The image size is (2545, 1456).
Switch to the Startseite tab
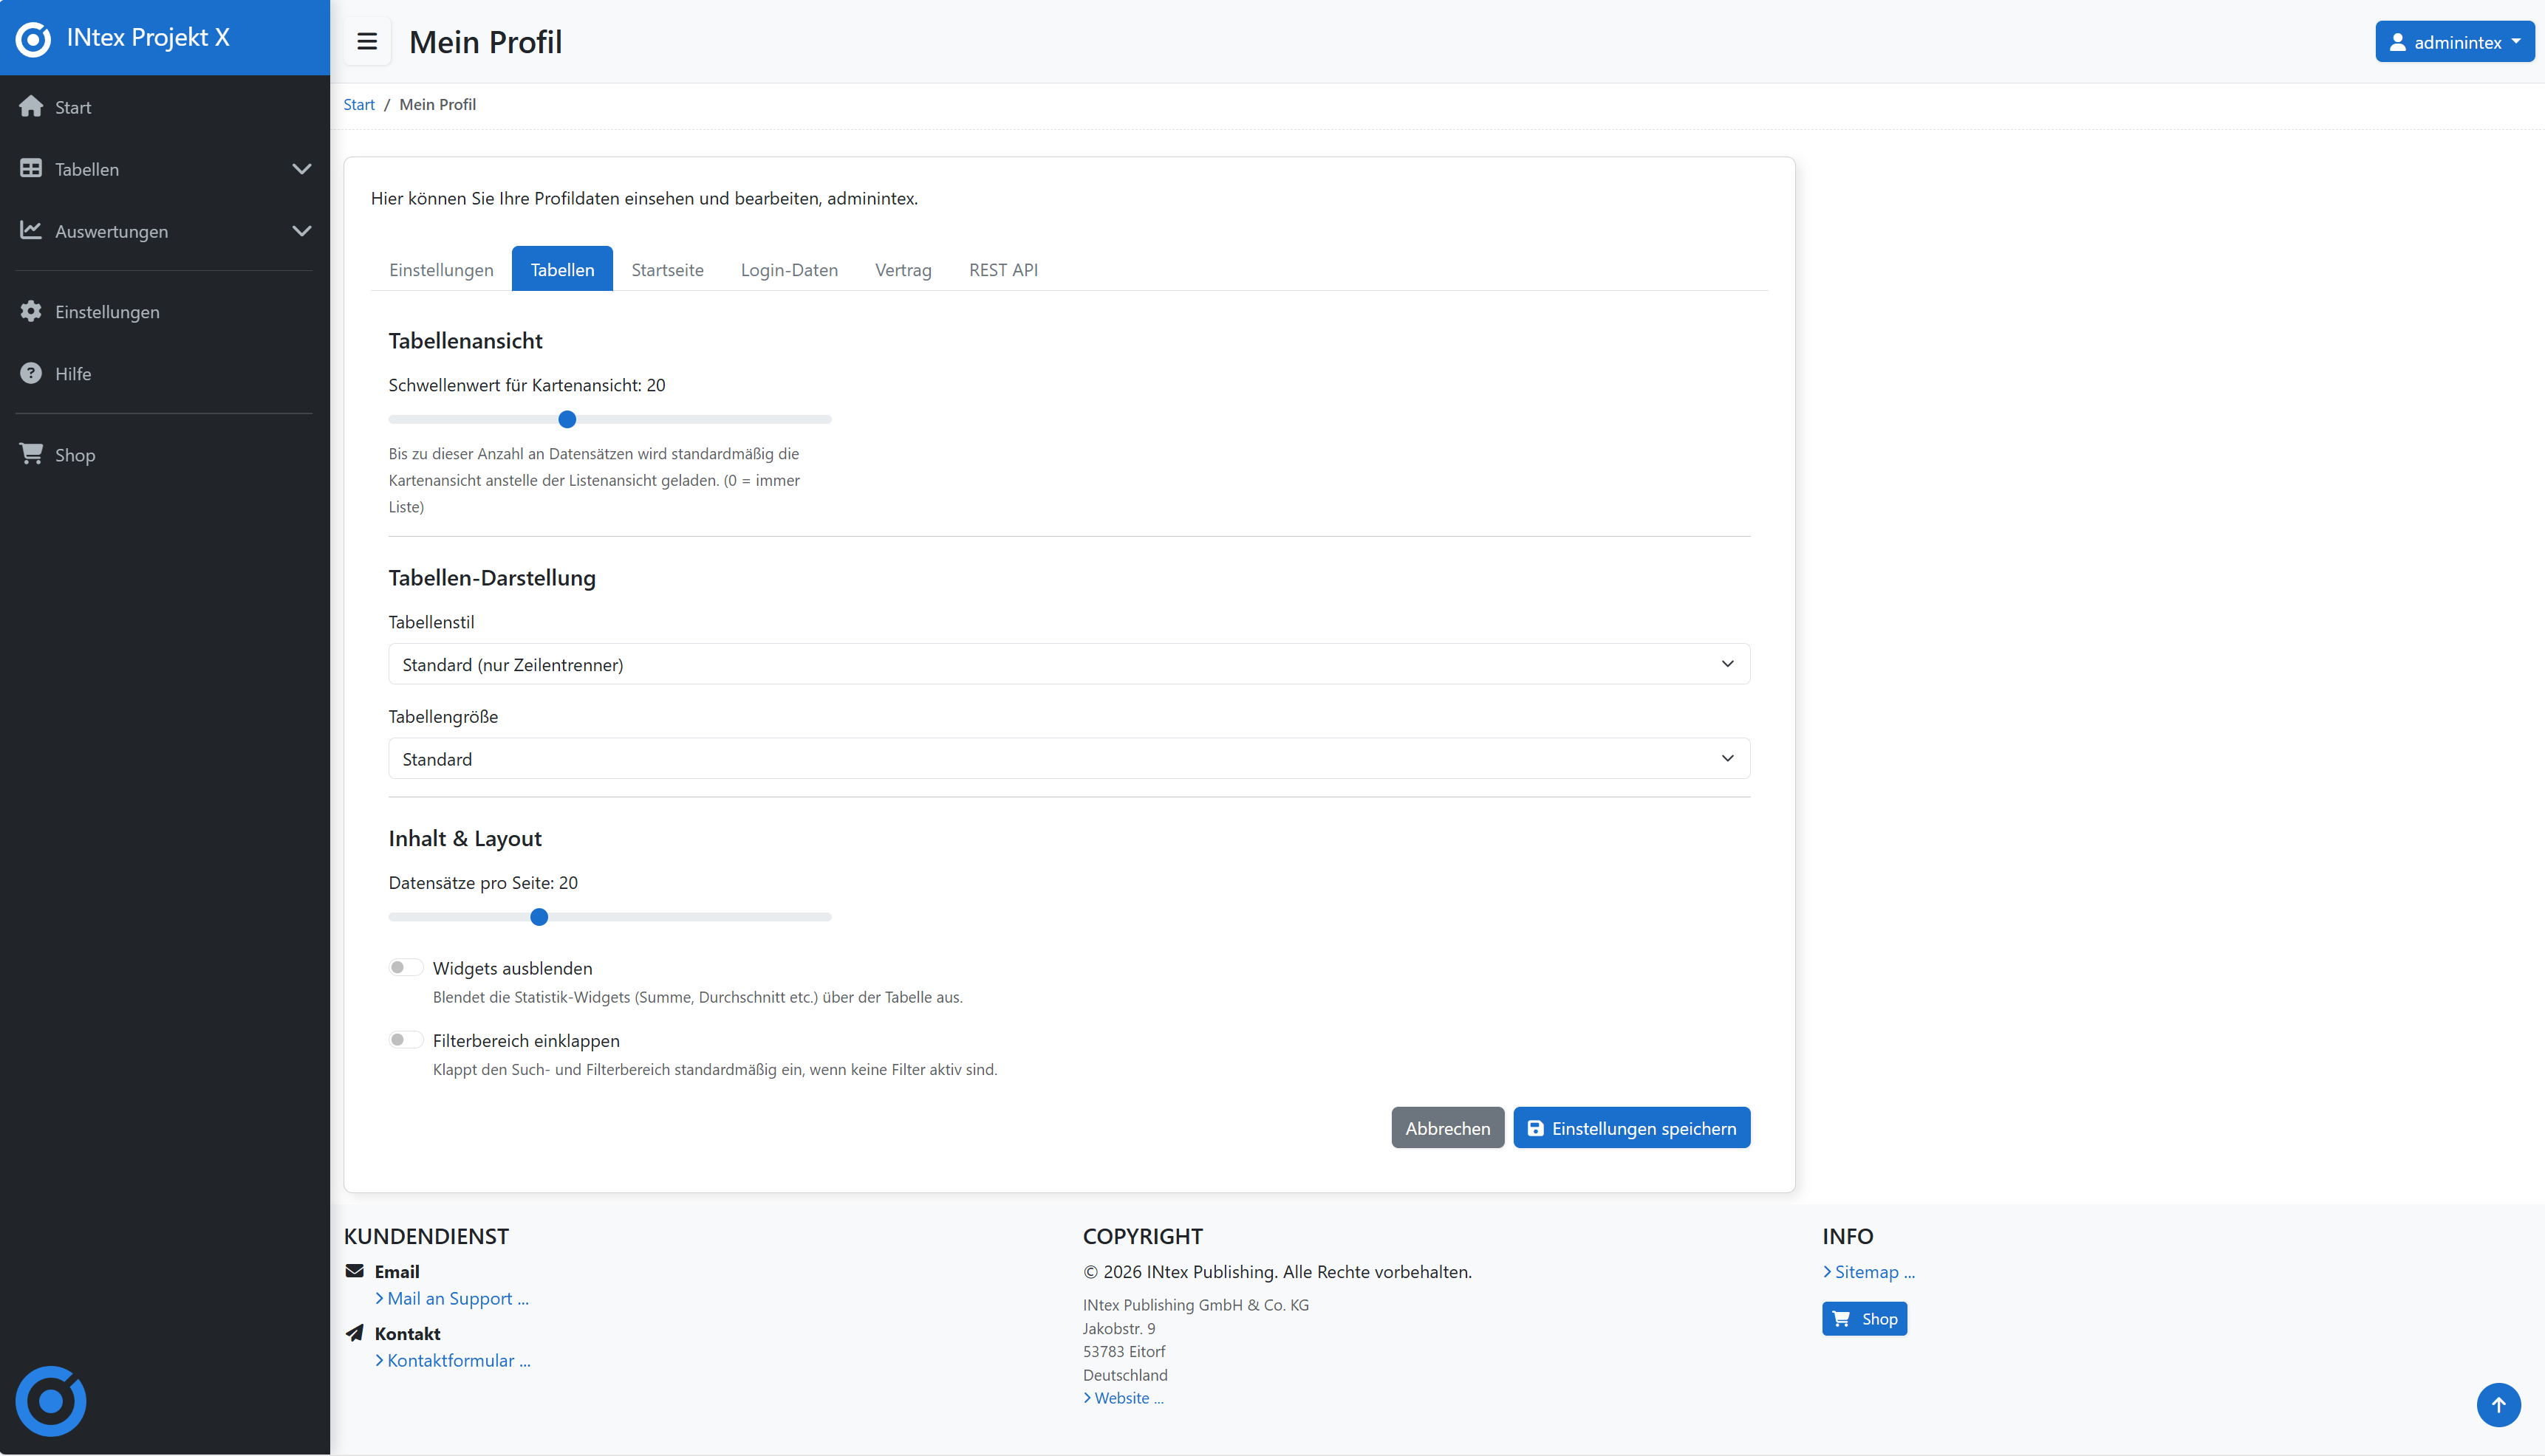[x=667, y=270]
